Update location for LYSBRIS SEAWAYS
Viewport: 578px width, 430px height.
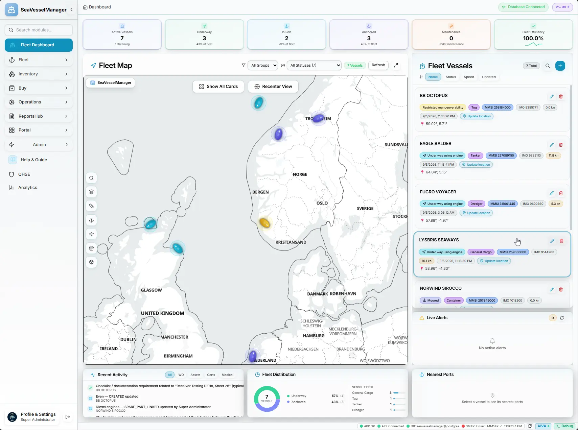click(x=494, y=261)
